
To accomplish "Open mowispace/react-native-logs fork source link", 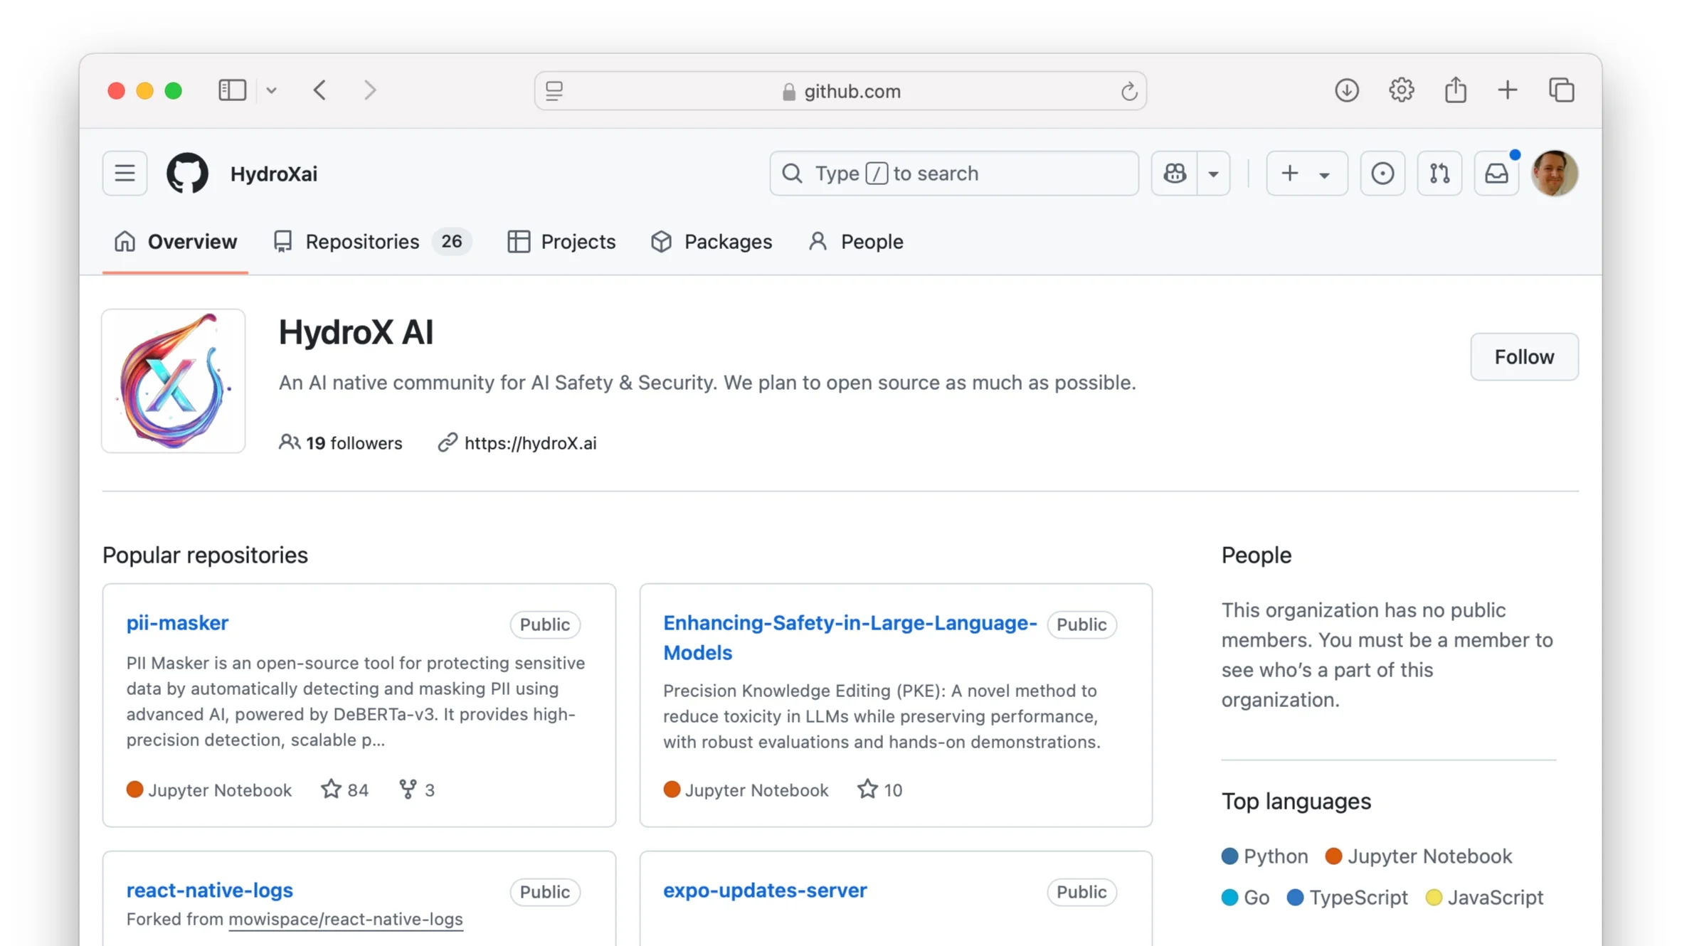I will click(346, 920).
